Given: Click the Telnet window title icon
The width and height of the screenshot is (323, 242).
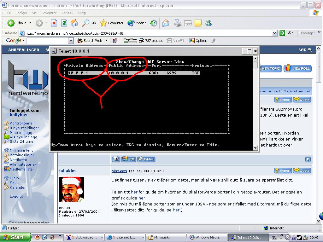Looking at the screenshot, I should [x=54, y=51].
